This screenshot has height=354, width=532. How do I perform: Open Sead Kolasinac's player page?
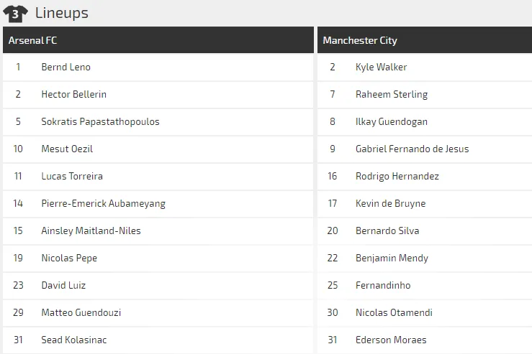[73, 340]
